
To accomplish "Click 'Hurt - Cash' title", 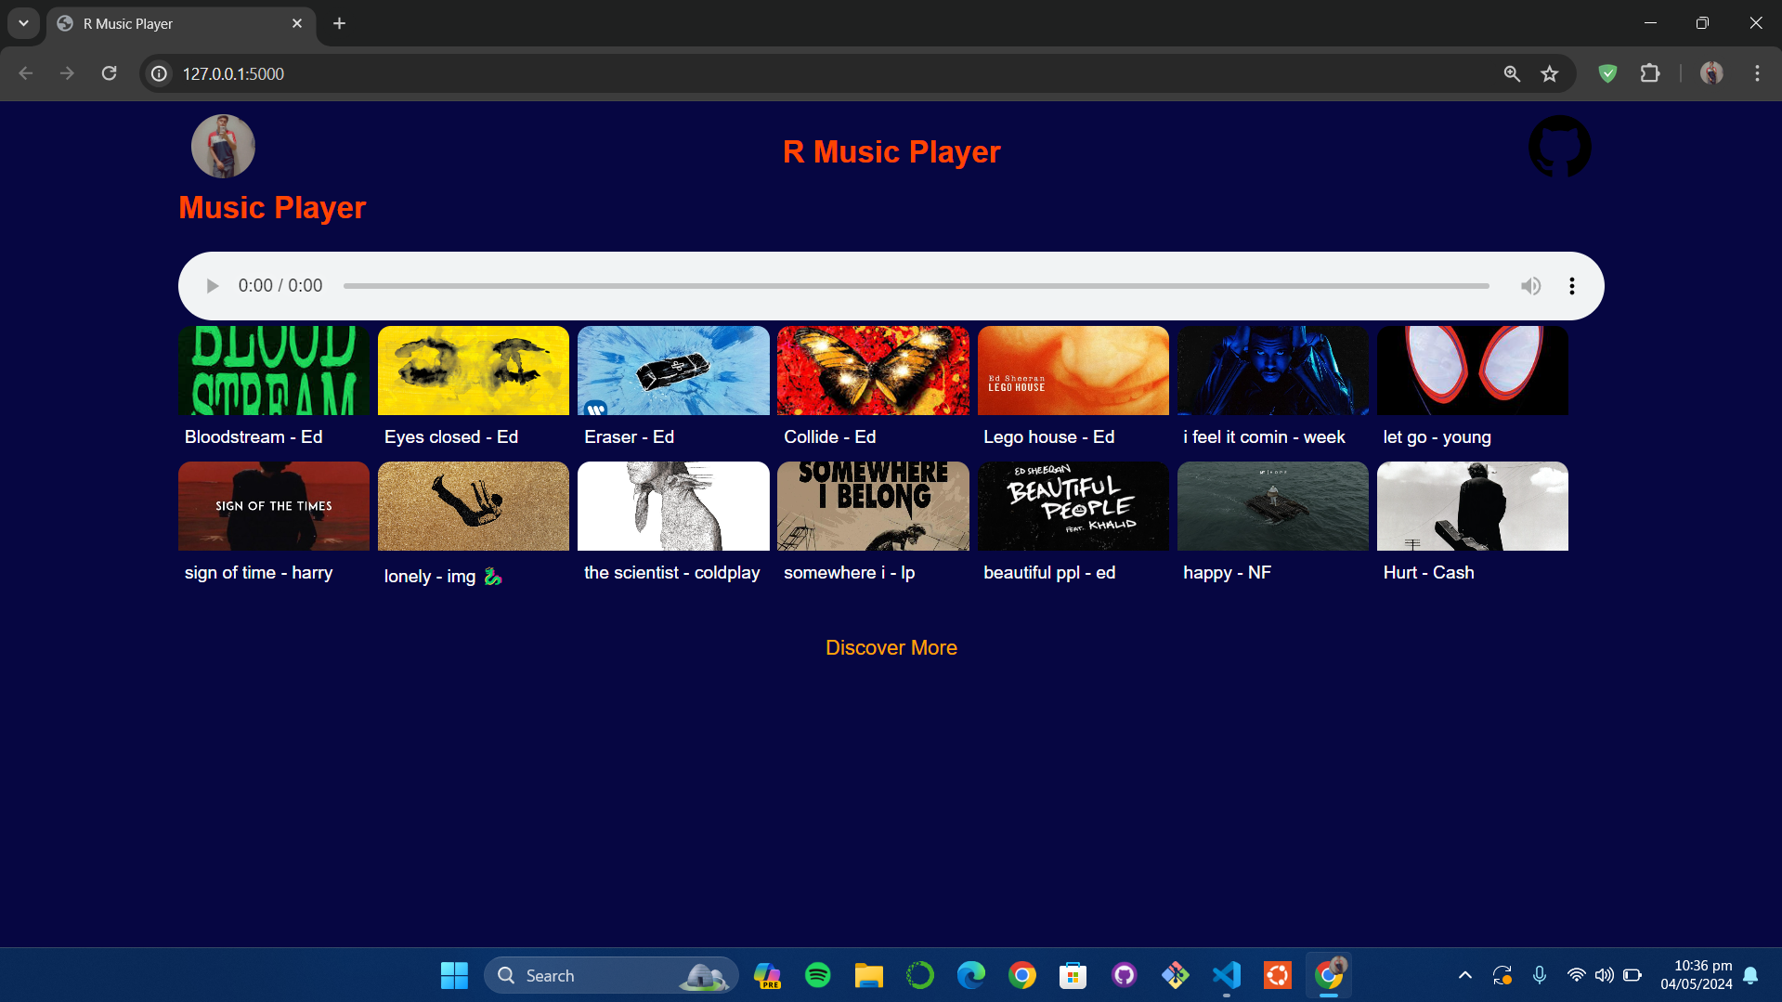I will tap(1428, 572).
